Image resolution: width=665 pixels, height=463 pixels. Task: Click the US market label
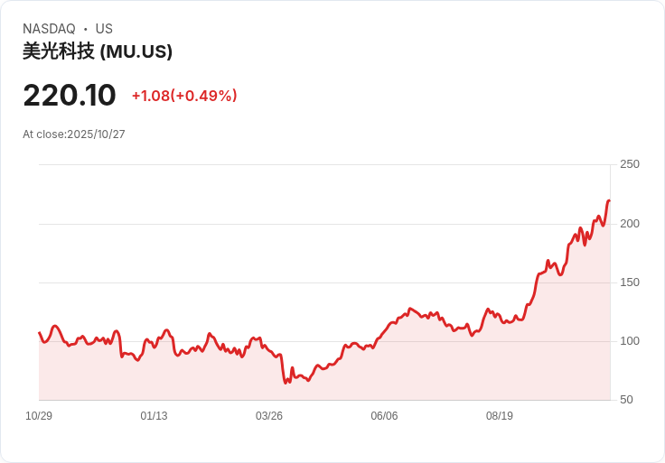pos(104,29)
